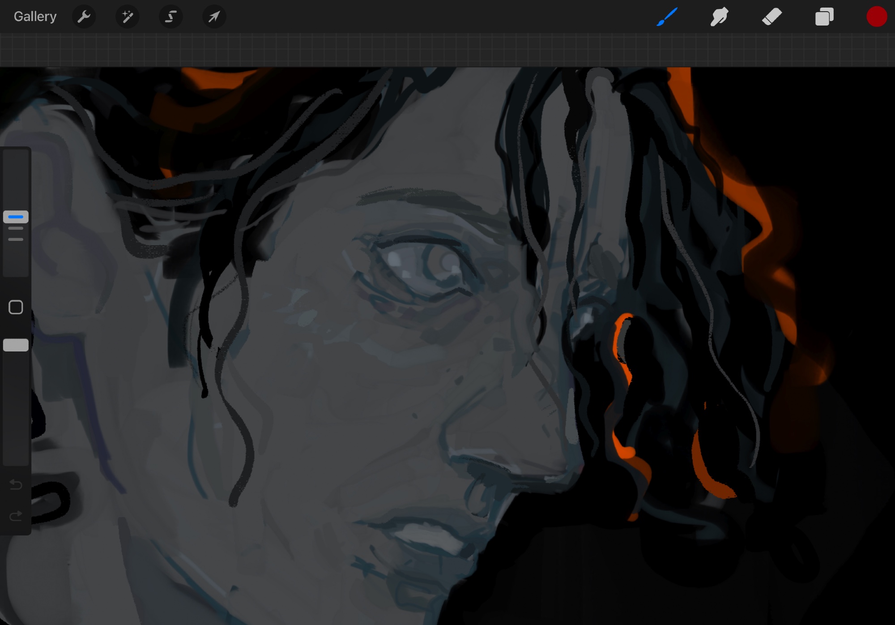Activate the Transform arrow tool
895x625 pixels.
pos(214,17)
